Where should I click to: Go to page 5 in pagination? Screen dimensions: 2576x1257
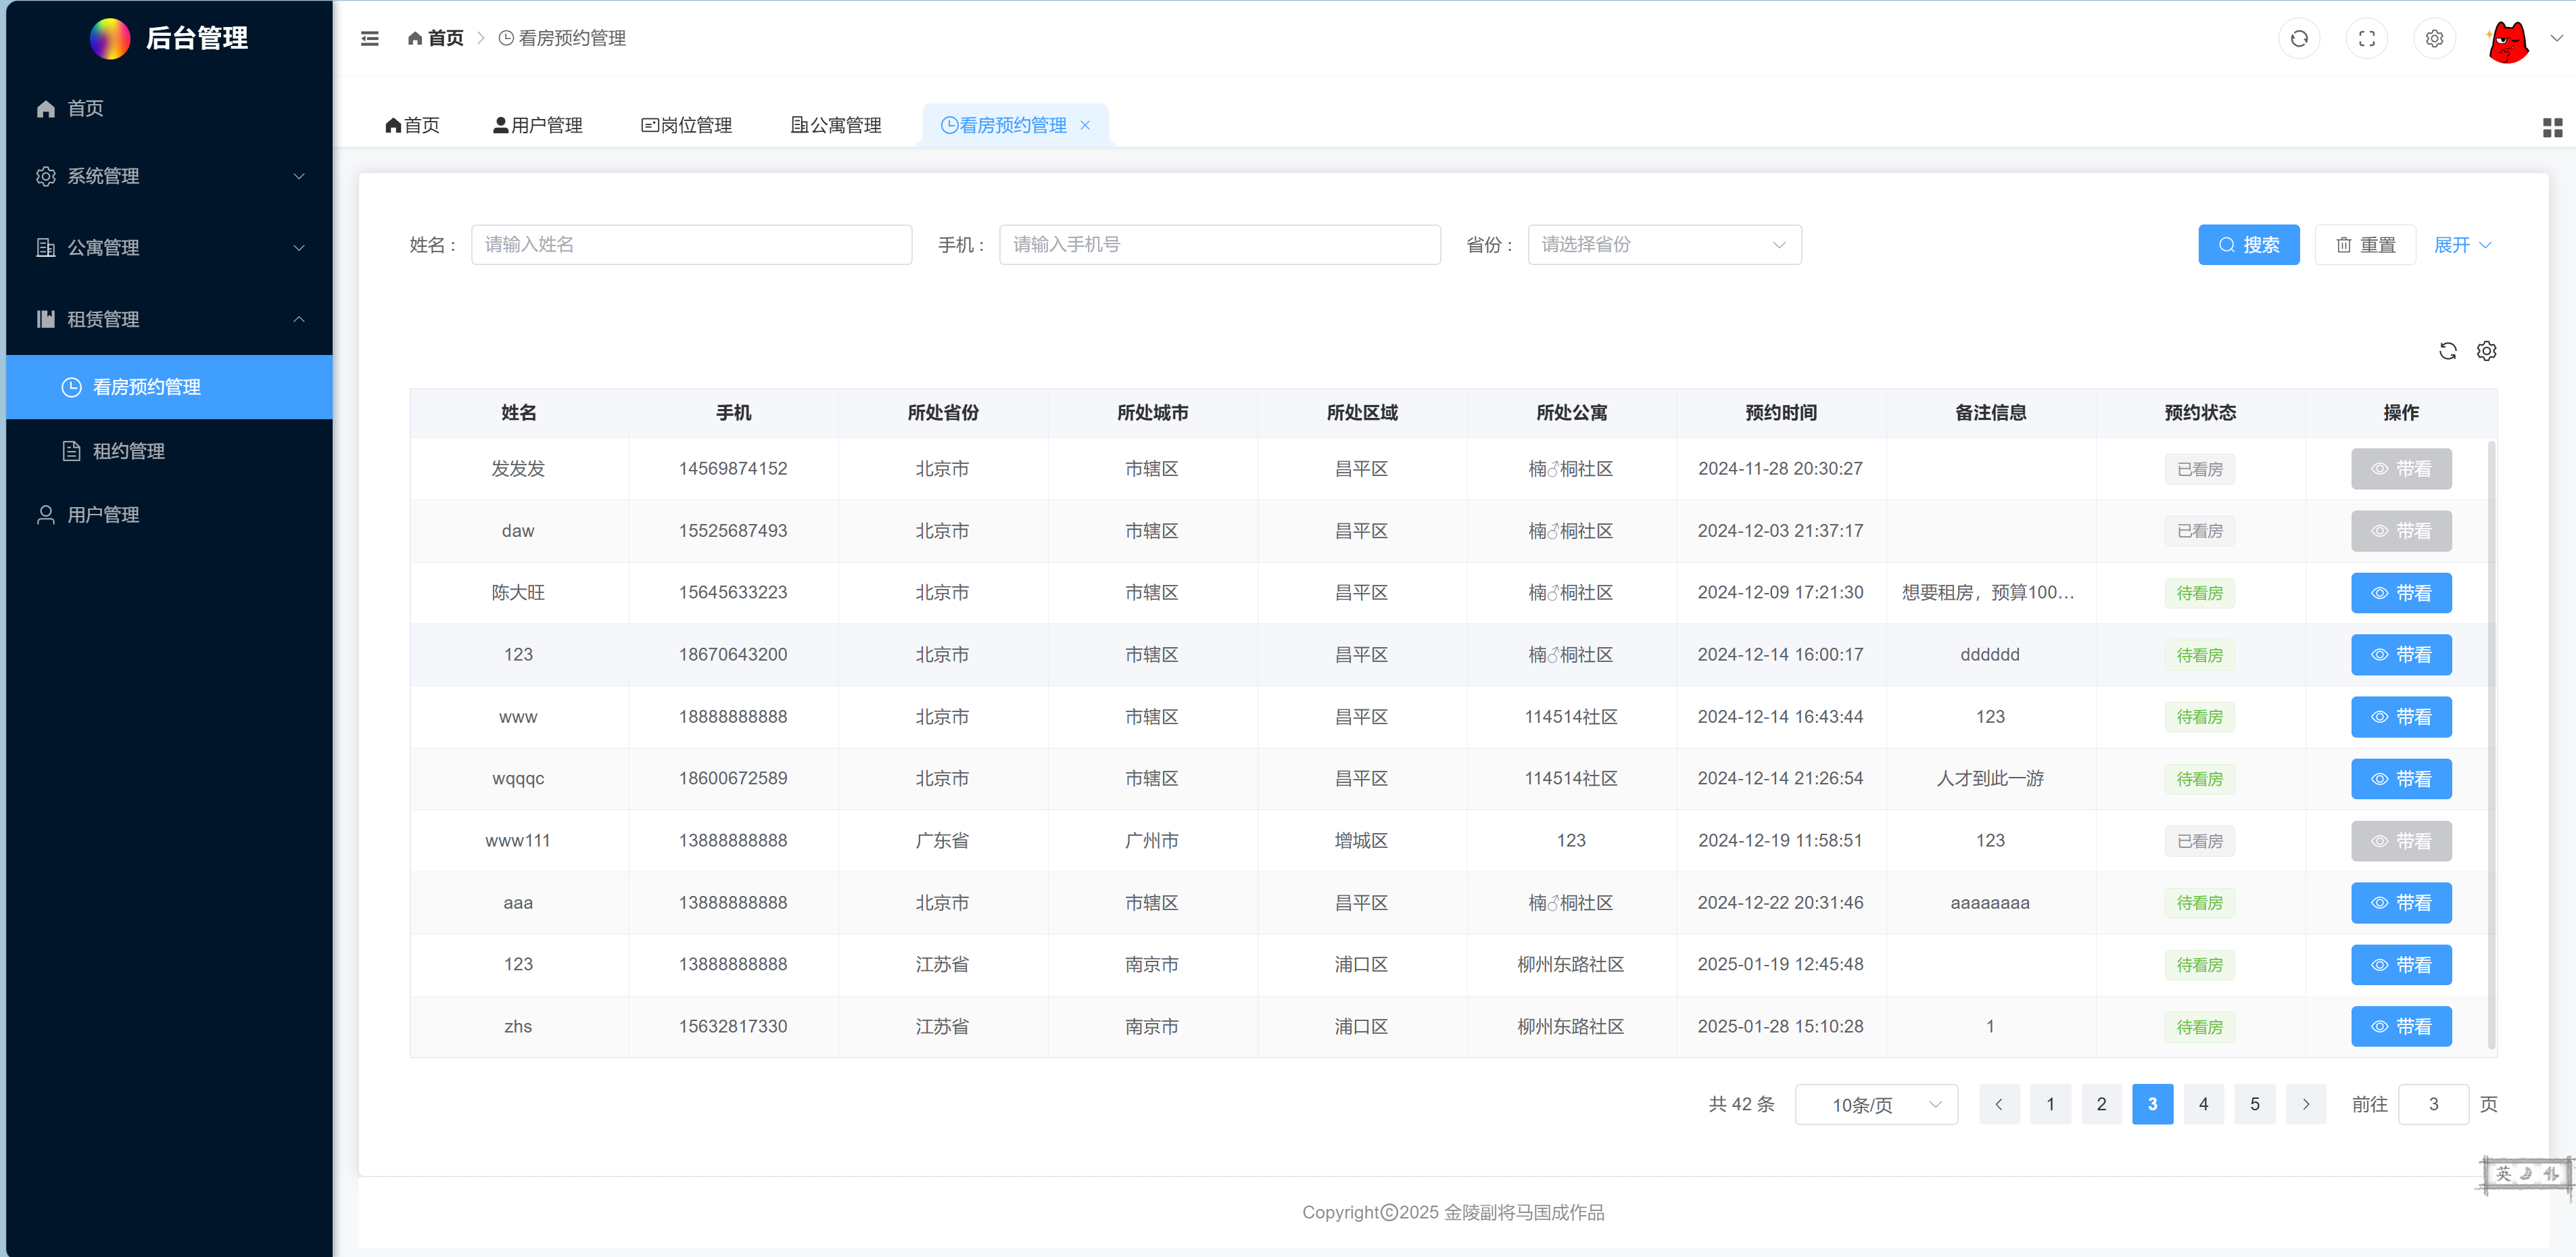2255,1104
